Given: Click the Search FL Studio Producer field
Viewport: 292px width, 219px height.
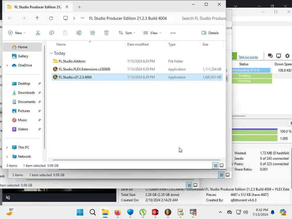Looking at the screenshot, I should pos(203,18).
